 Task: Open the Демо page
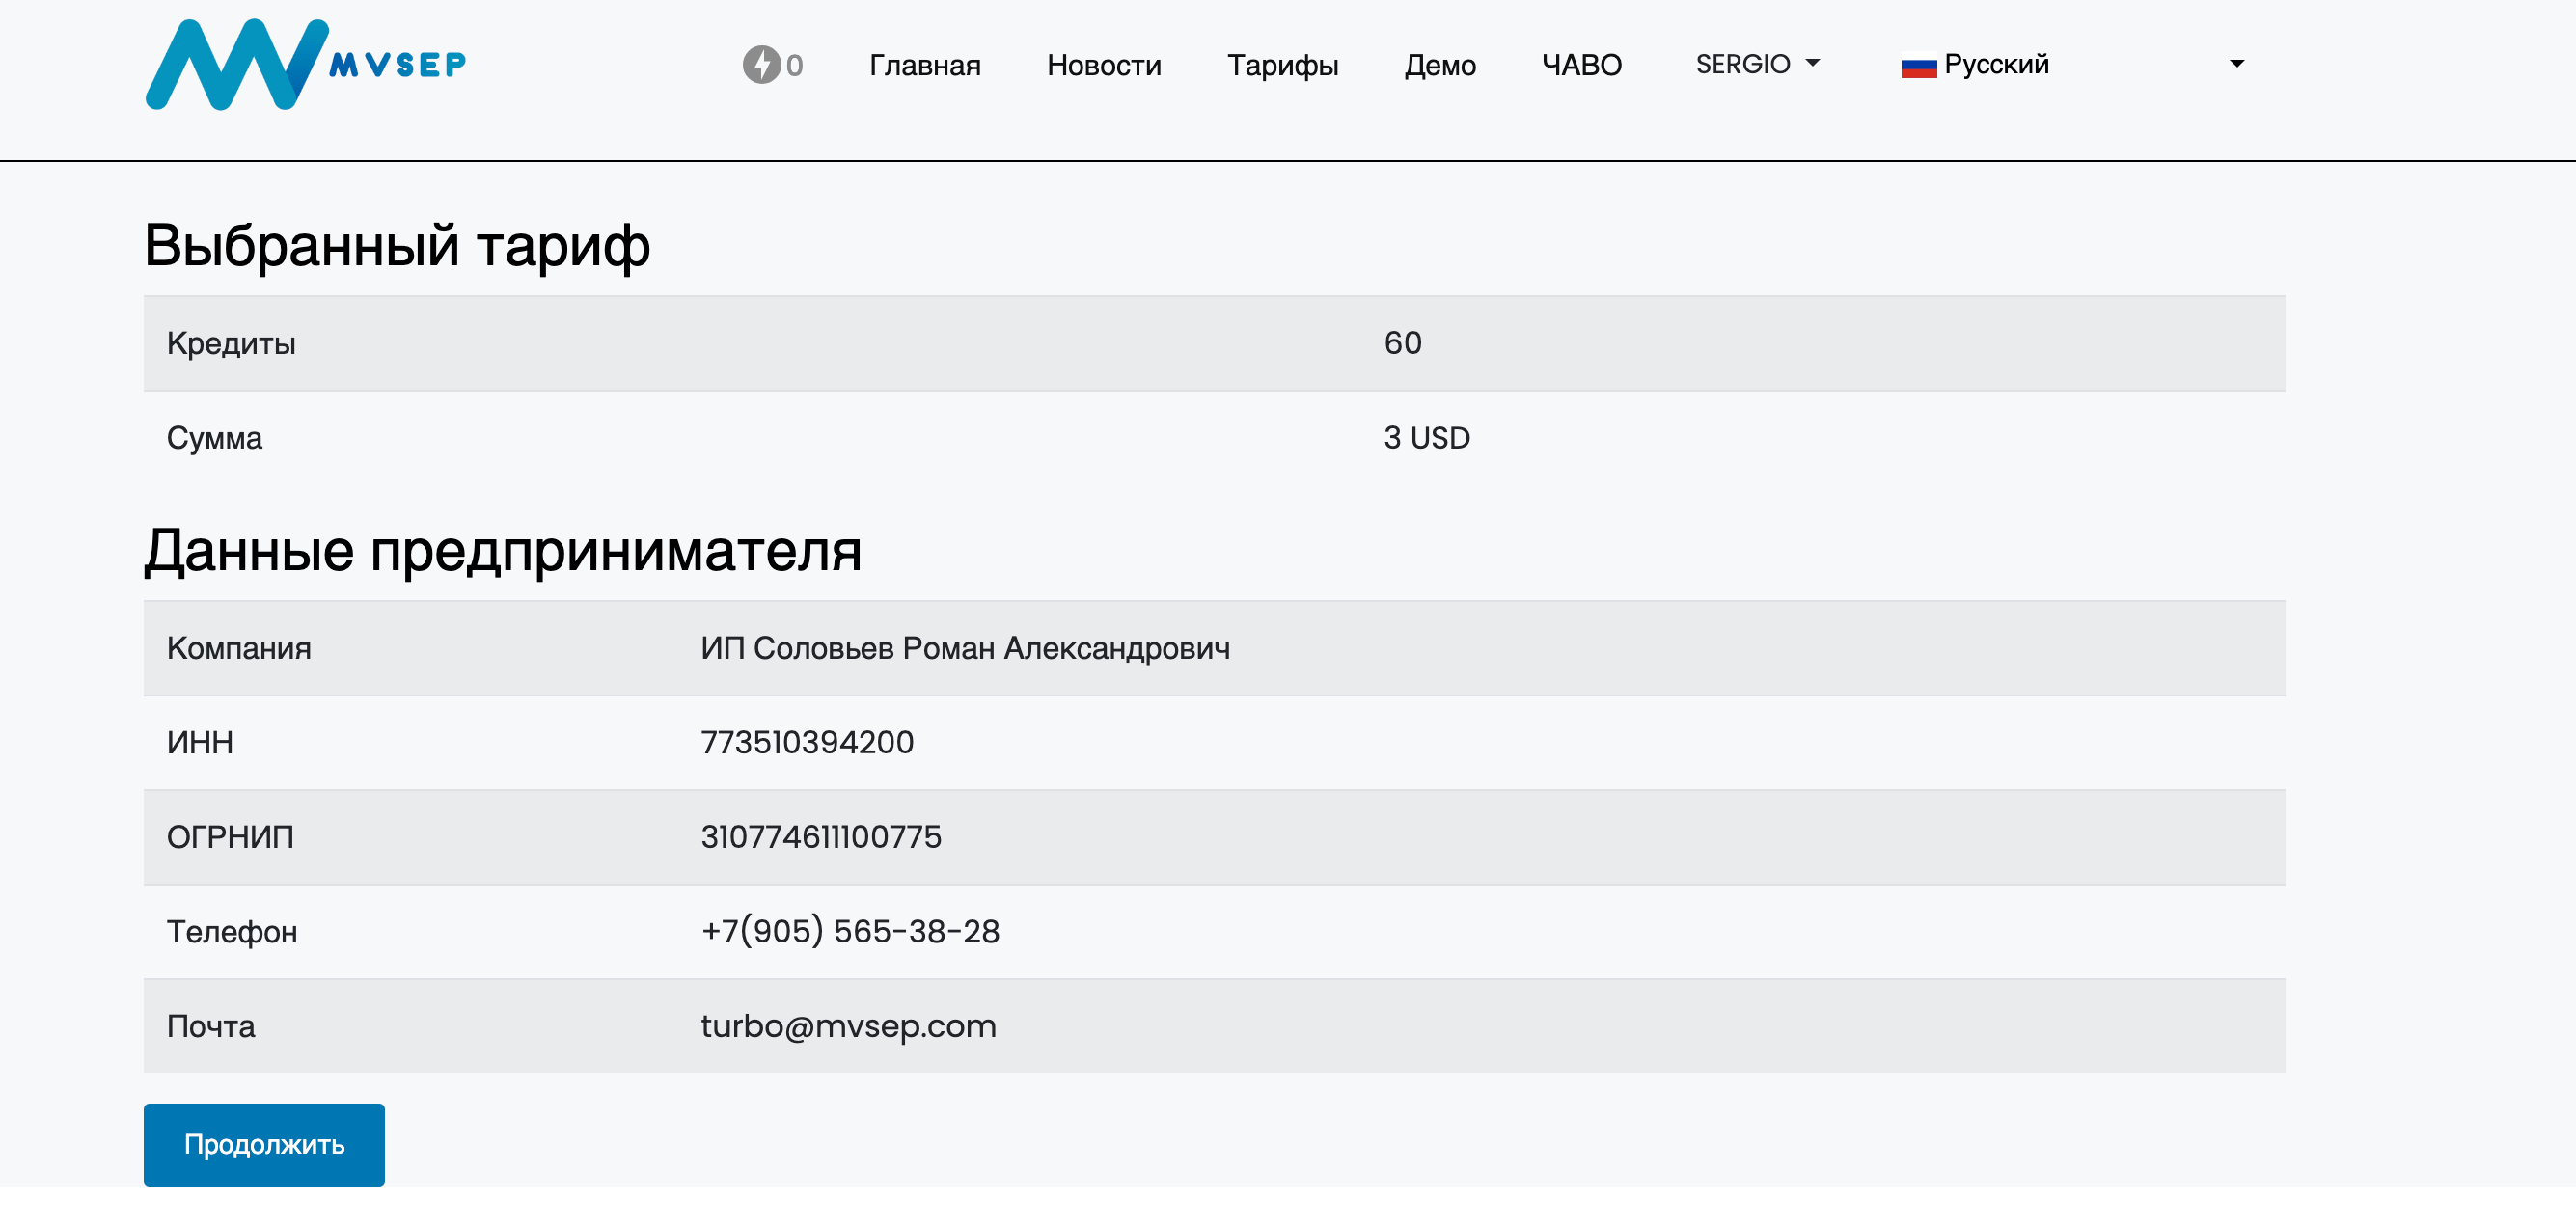click(1439, 65)
